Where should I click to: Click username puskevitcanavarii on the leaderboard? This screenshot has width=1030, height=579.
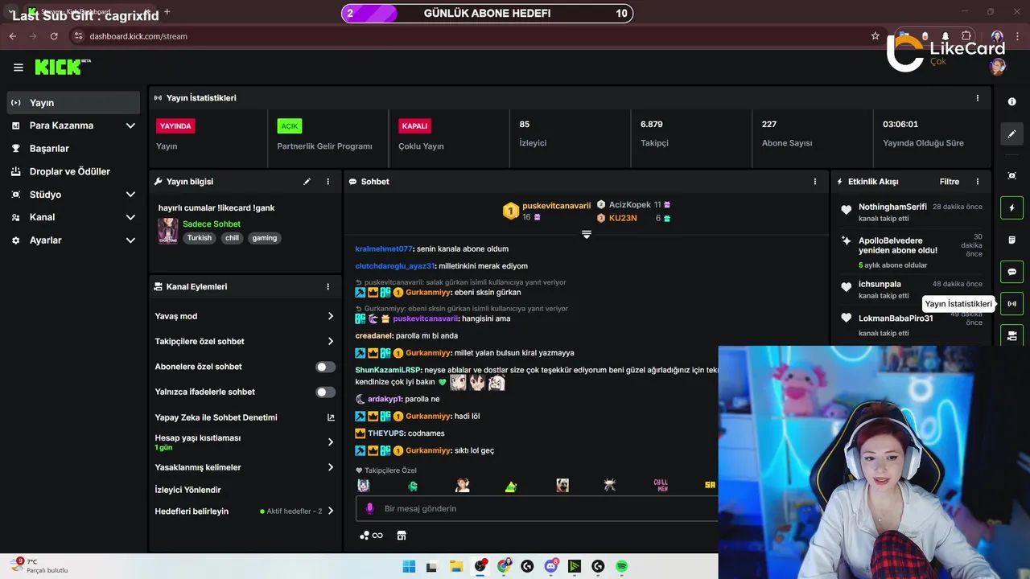click(x=556, y=206)
